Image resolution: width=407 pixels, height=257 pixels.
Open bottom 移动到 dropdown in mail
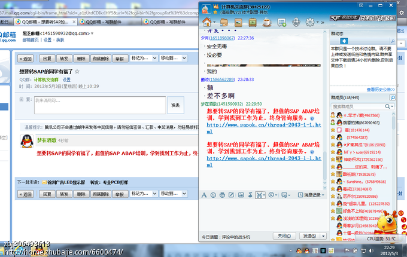coord(173,194)
